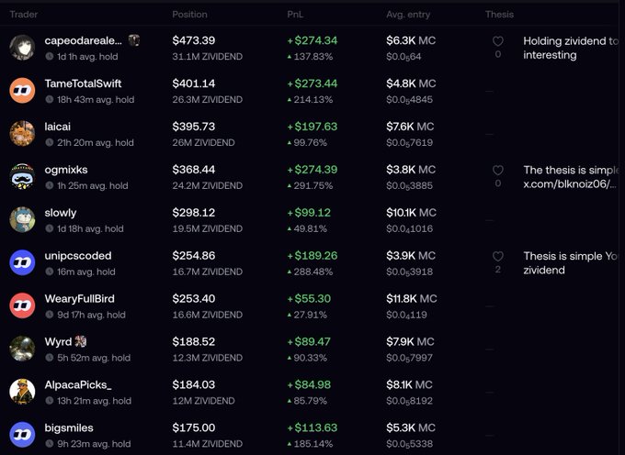The height and width of the screenshot is (455, 625).
Task: Select avg. entry $7.9K MC
Action: (410, 341)
